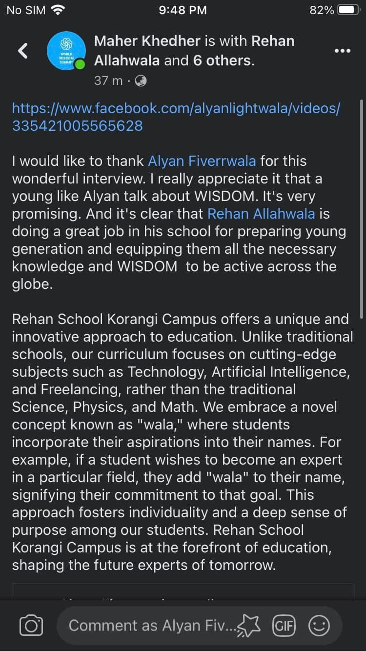This screenshot has width=366, height=651.
Task: Tap the battery indicator in the status bar
Action: 349,10
